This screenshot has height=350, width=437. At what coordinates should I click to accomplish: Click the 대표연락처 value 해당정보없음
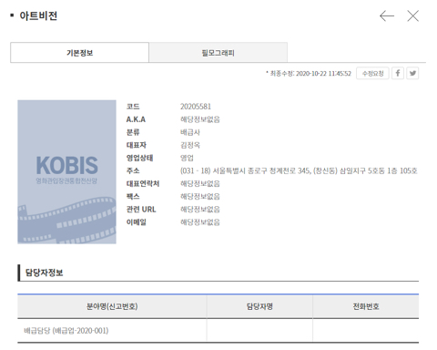[x=200, y=183]
